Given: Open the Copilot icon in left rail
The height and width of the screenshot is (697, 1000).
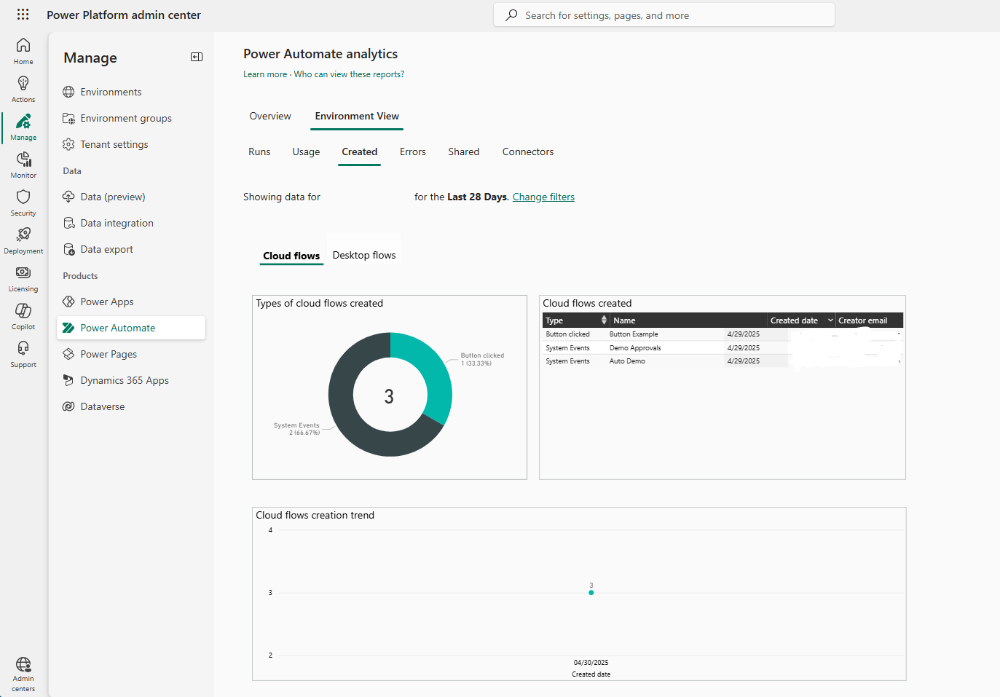Looking at the screenshot, I should (23, 315).
